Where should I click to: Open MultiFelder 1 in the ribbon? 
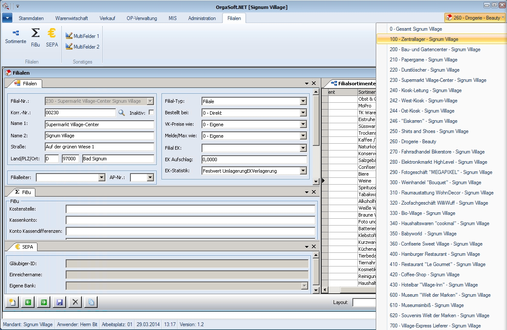click(82, 36)
